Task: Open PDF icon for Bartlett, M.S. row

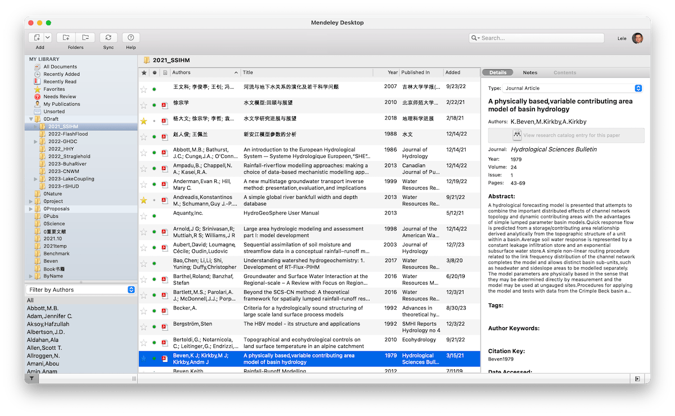Action: [165, 295]
